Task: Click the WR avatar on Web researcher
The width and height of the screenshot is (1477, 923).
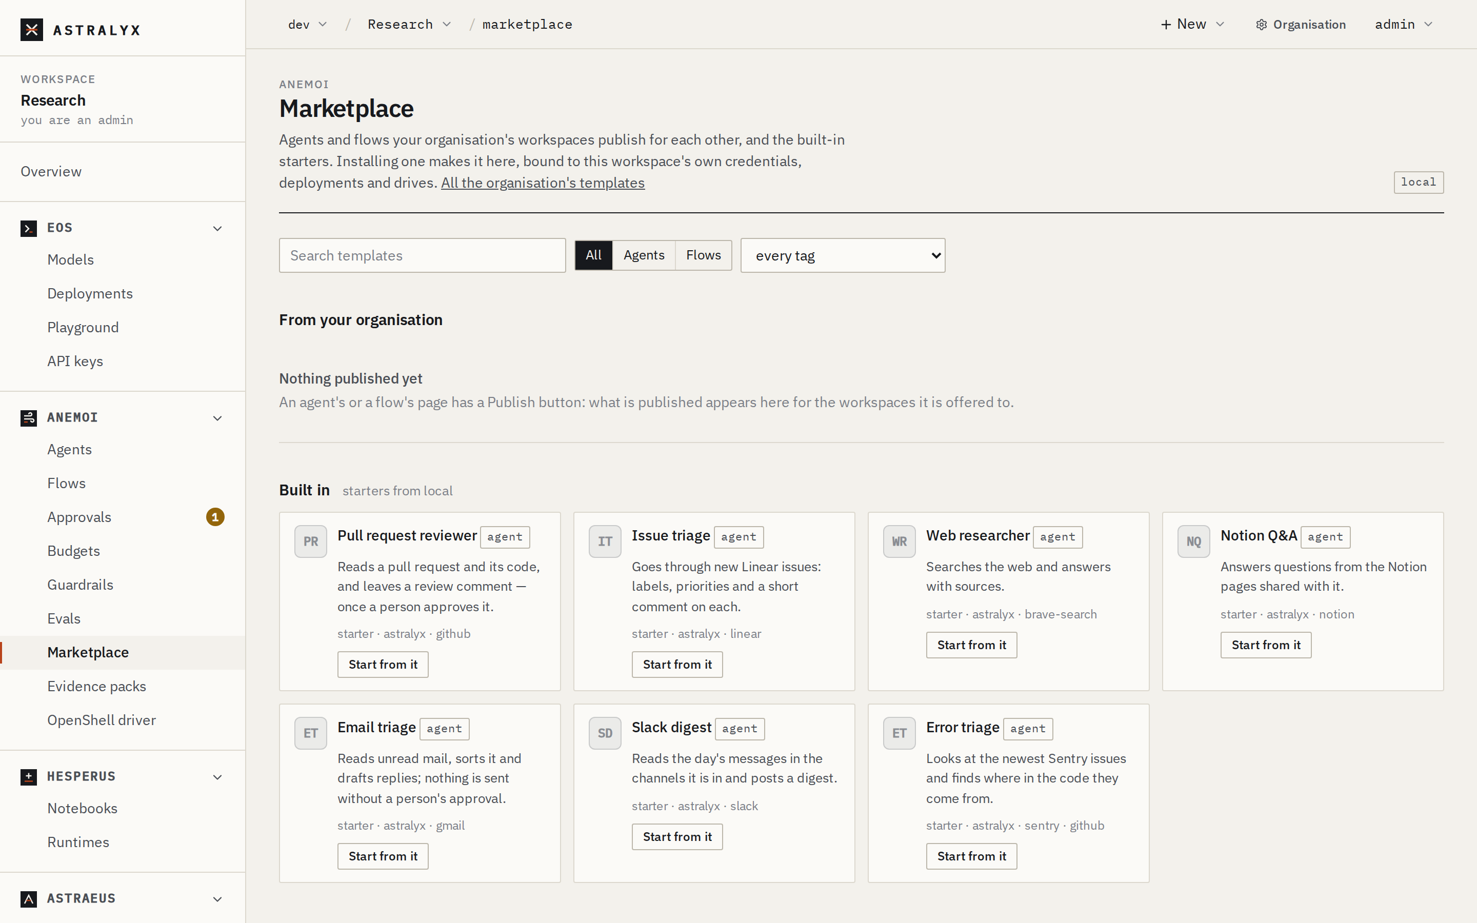Action: tap(899, 541)
